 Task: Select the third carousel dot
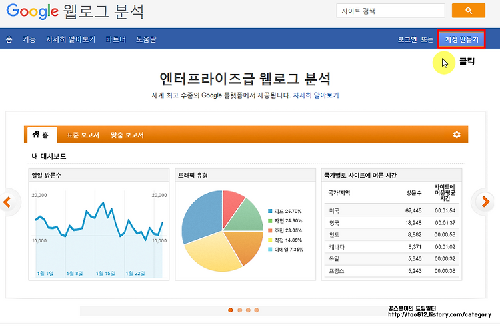[248, 310]
